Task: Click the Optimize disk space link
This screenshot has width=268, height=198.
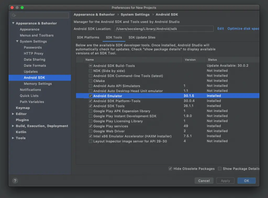Action: tap(243, 29)
